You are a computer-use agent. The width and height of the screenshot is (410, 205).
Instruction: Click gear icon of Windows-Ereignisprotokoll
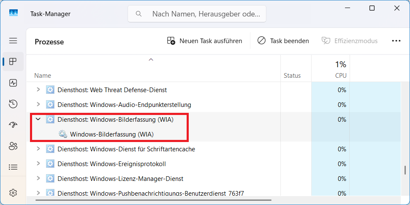[x=50, y=164]
